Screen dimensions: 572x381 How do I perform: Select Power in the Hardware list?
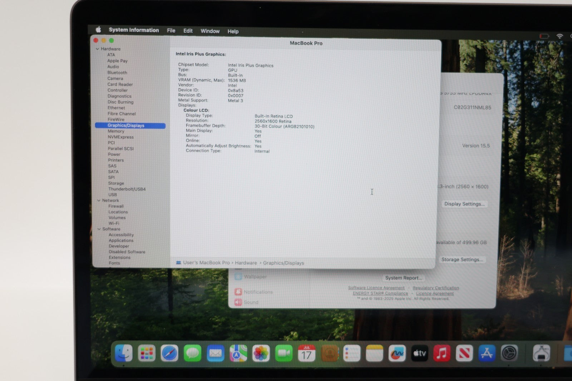coord(114,154)
